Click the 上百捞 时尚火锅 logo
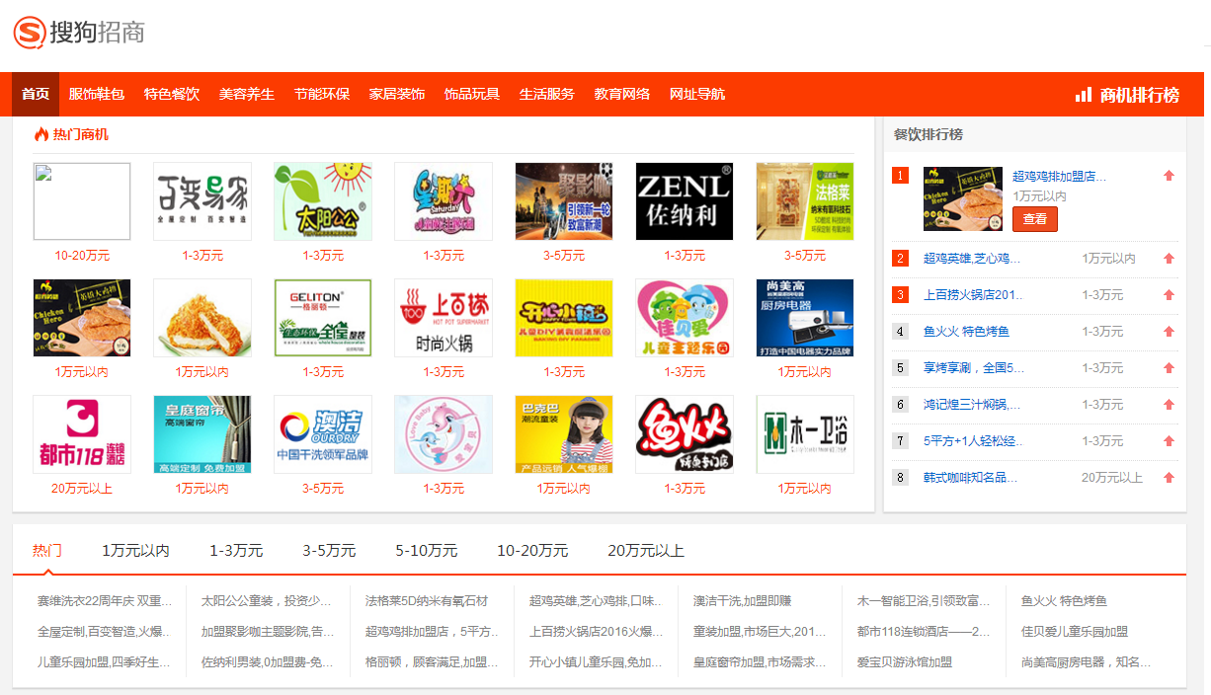 click(x=444, y=318)
